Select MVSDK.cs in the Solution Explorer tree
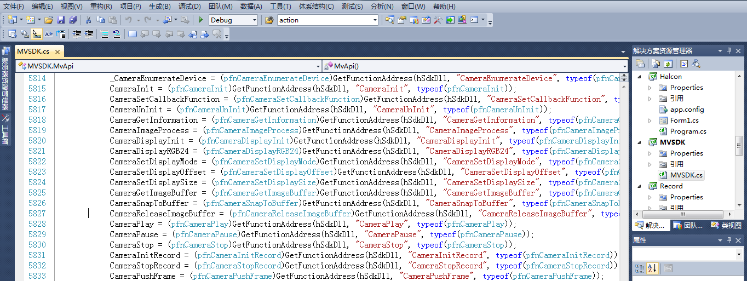 pos(686,175)
